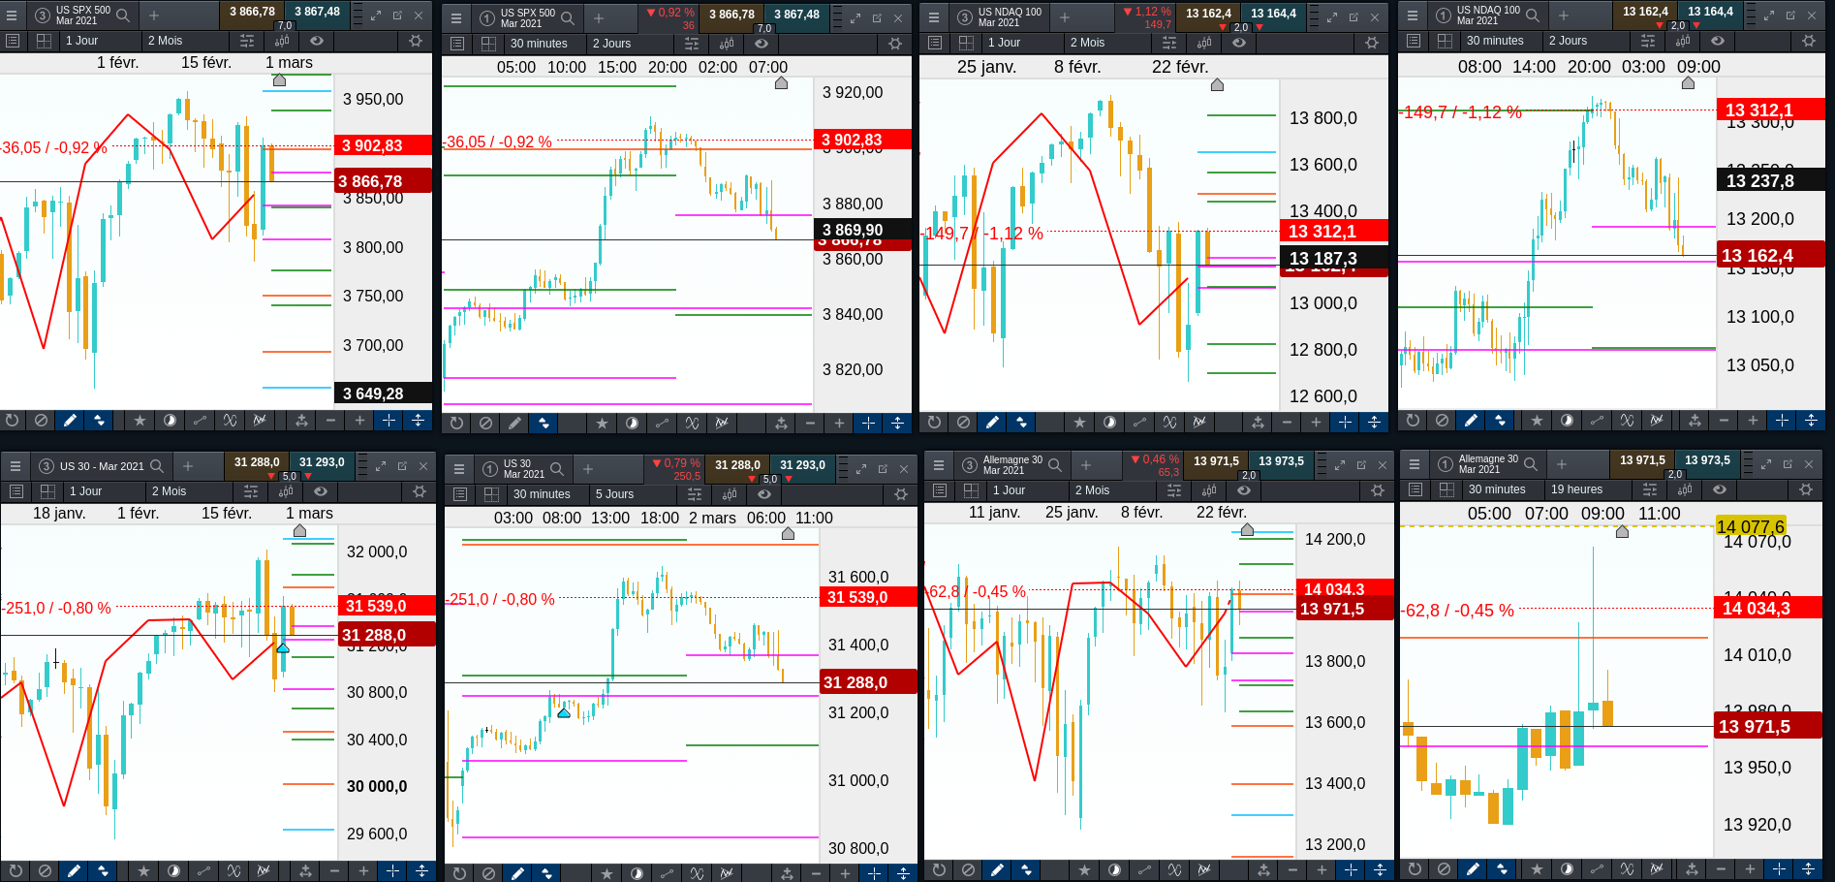Click the star favorites icon under the US SPX 500 daily chart

click(140, 420)
